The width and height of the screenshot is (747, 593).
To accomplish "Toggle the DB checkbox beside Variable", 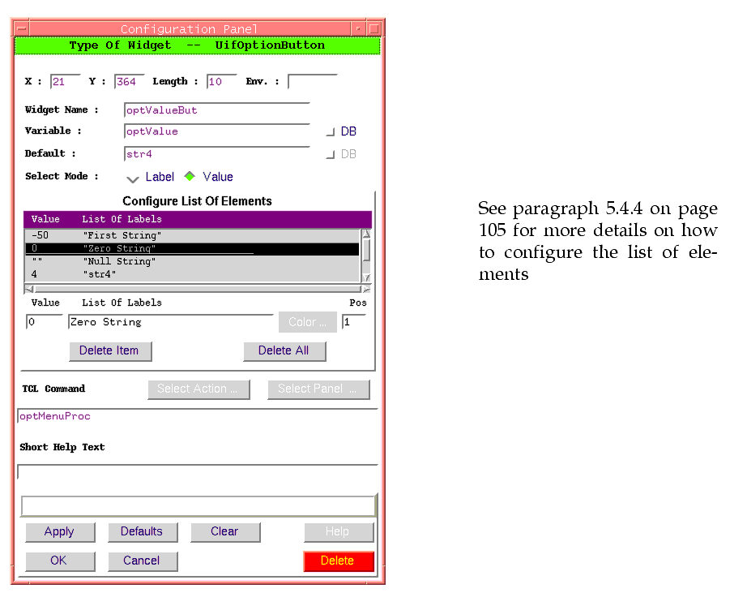I will [x=330, y=132].
